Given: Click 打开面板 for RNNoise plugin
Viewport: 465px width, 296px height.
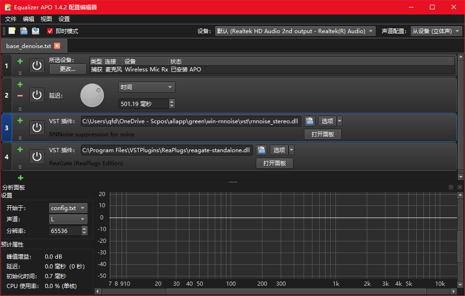Looking at the screenshot, I should [x=323, y=134].
